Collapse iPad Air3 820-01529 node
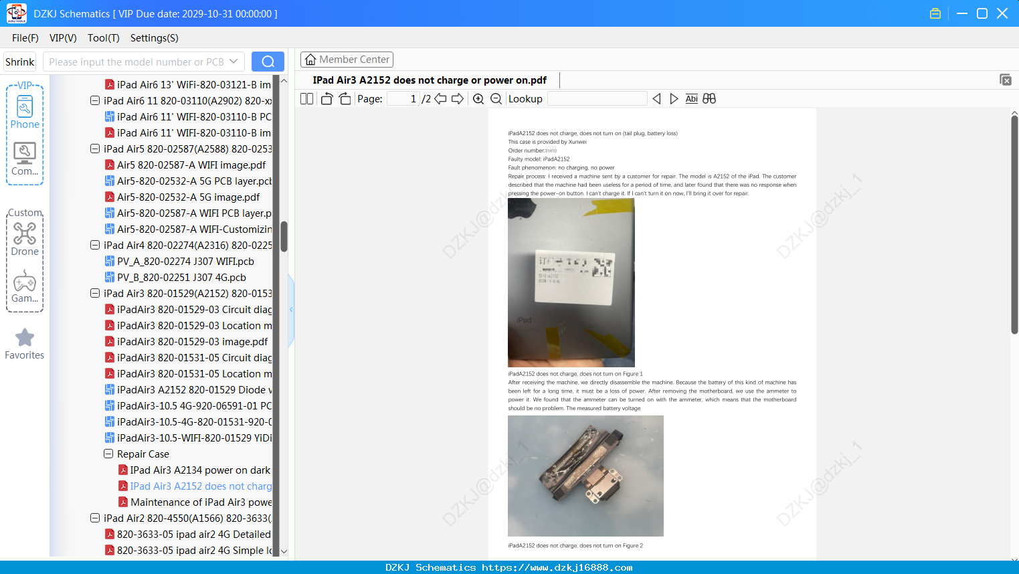Viewport: 1019px width, 574px height. [x=95, y=294]
